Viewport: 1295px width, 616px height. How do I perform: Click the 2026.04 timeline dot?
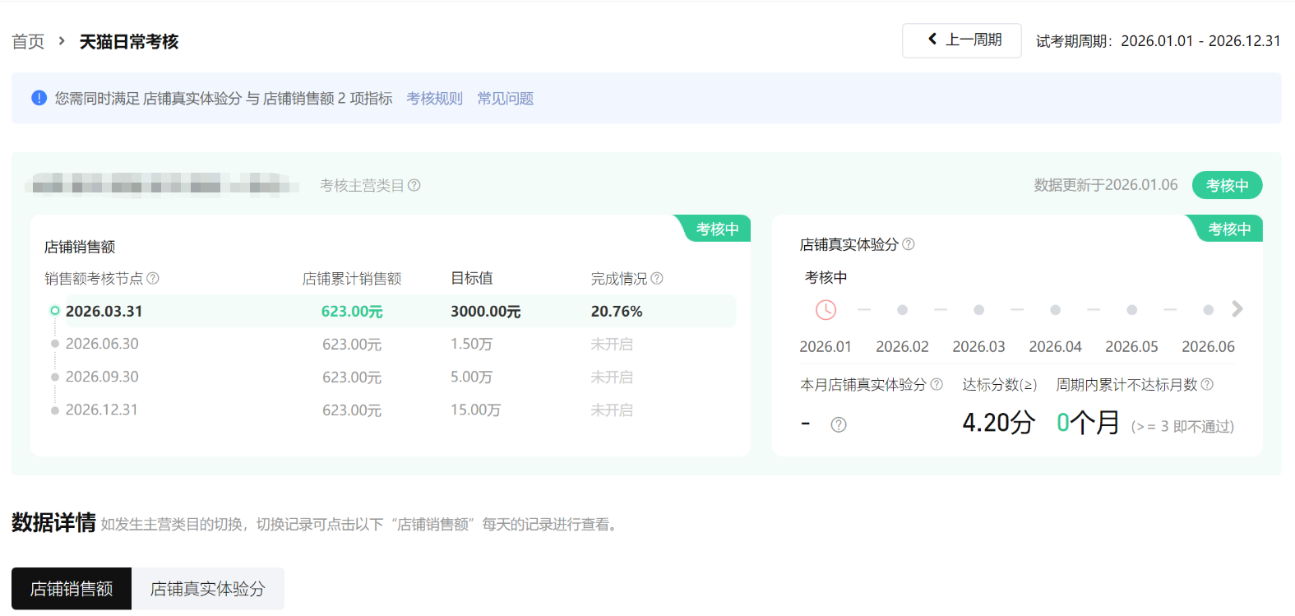pyautogui.click(x=1056, y=310)
